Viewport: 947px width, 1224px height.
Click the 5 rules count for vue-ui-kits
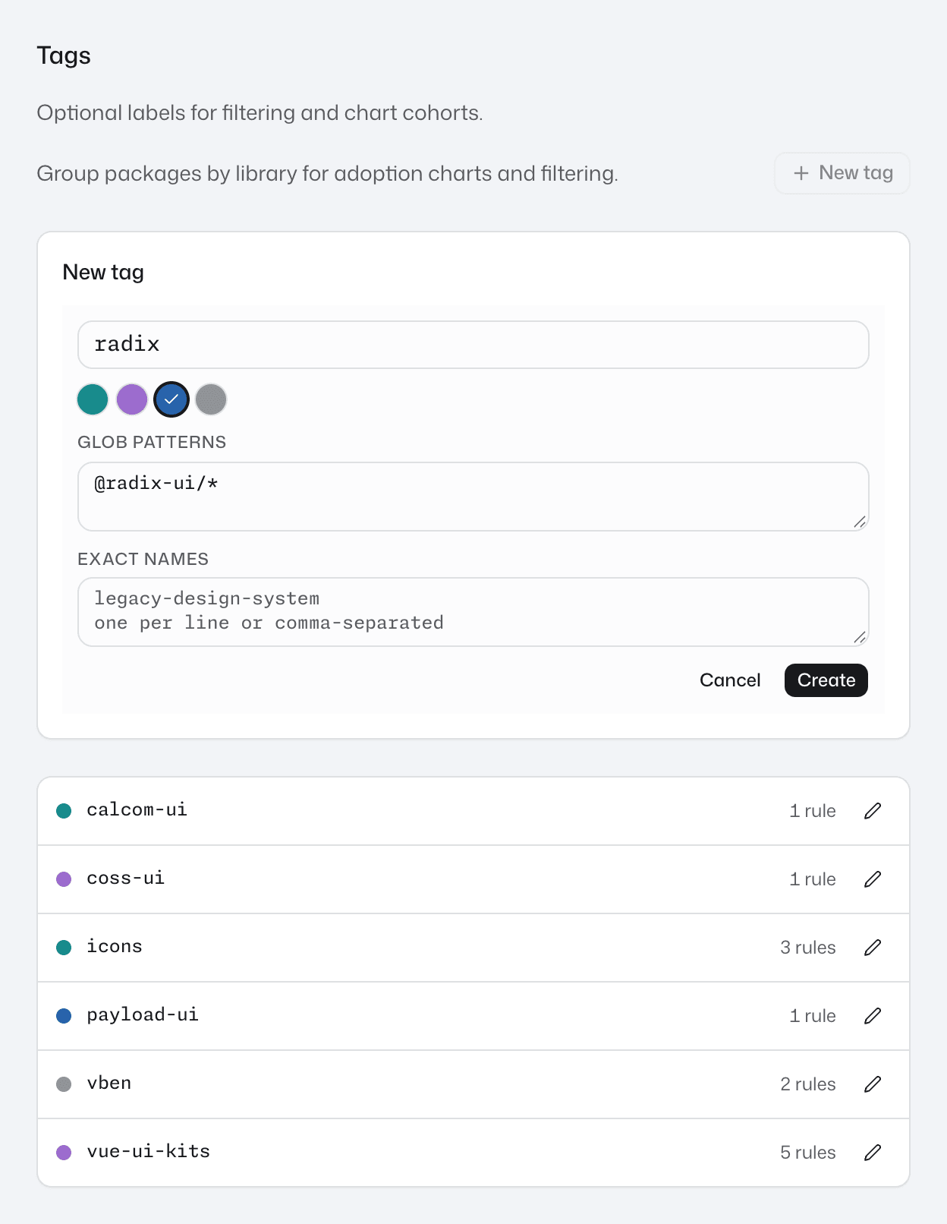[x=808, y=1153]
